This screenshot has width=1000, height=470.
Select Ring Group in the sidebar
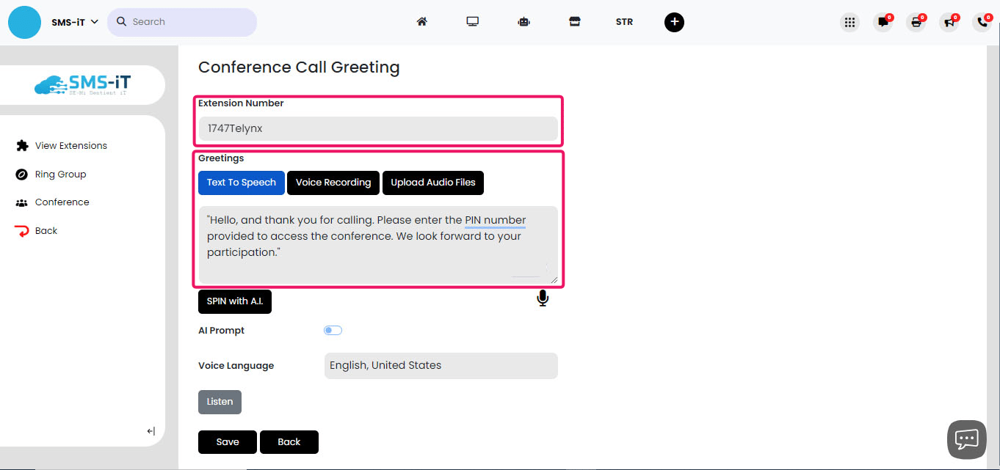click(59, 174)
